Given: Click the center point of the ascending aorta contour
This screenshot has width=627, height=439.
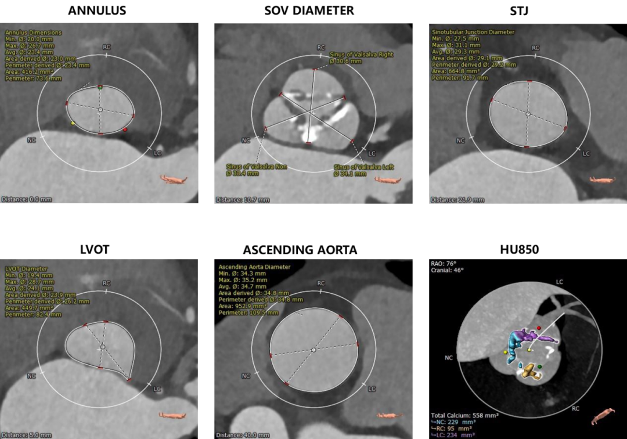Looking at the screenshot, I should pyautogui.click(x=313, y=350).
